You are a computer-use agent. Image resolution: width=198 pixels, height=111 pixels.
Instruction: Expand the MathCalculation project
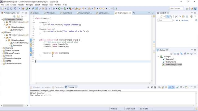point(2,51)
